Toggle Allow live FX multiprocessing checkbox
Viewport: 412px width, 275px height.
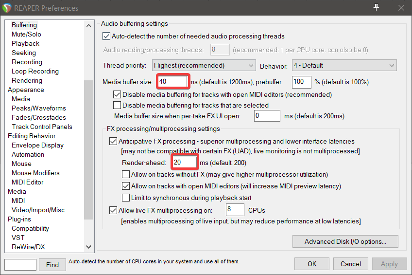tap(113, 210)
